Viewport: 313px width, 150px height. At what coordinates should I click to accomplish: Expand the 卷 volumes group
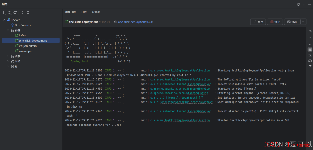8,66
